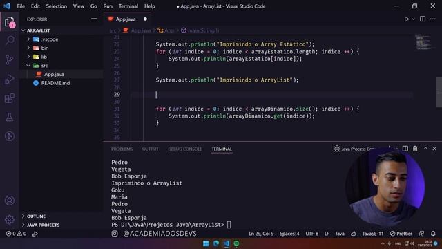The height and width of the screenshot is (249, 442).
Task: Open Spotify from taskbar
Action: [x=236, y=243]
